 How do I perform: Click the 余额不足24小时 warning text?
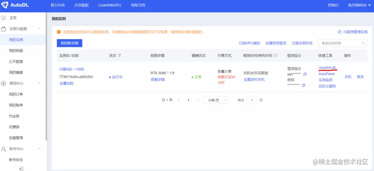pyautogui.click(x=226, y=80)
